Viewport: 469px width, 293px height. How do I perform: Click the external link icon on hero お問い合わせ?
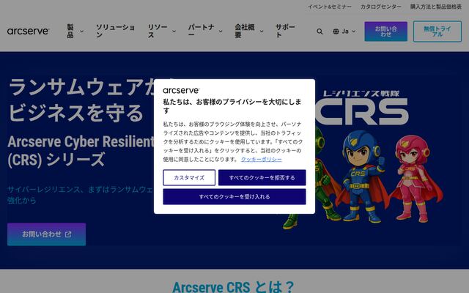pos(68,234)
